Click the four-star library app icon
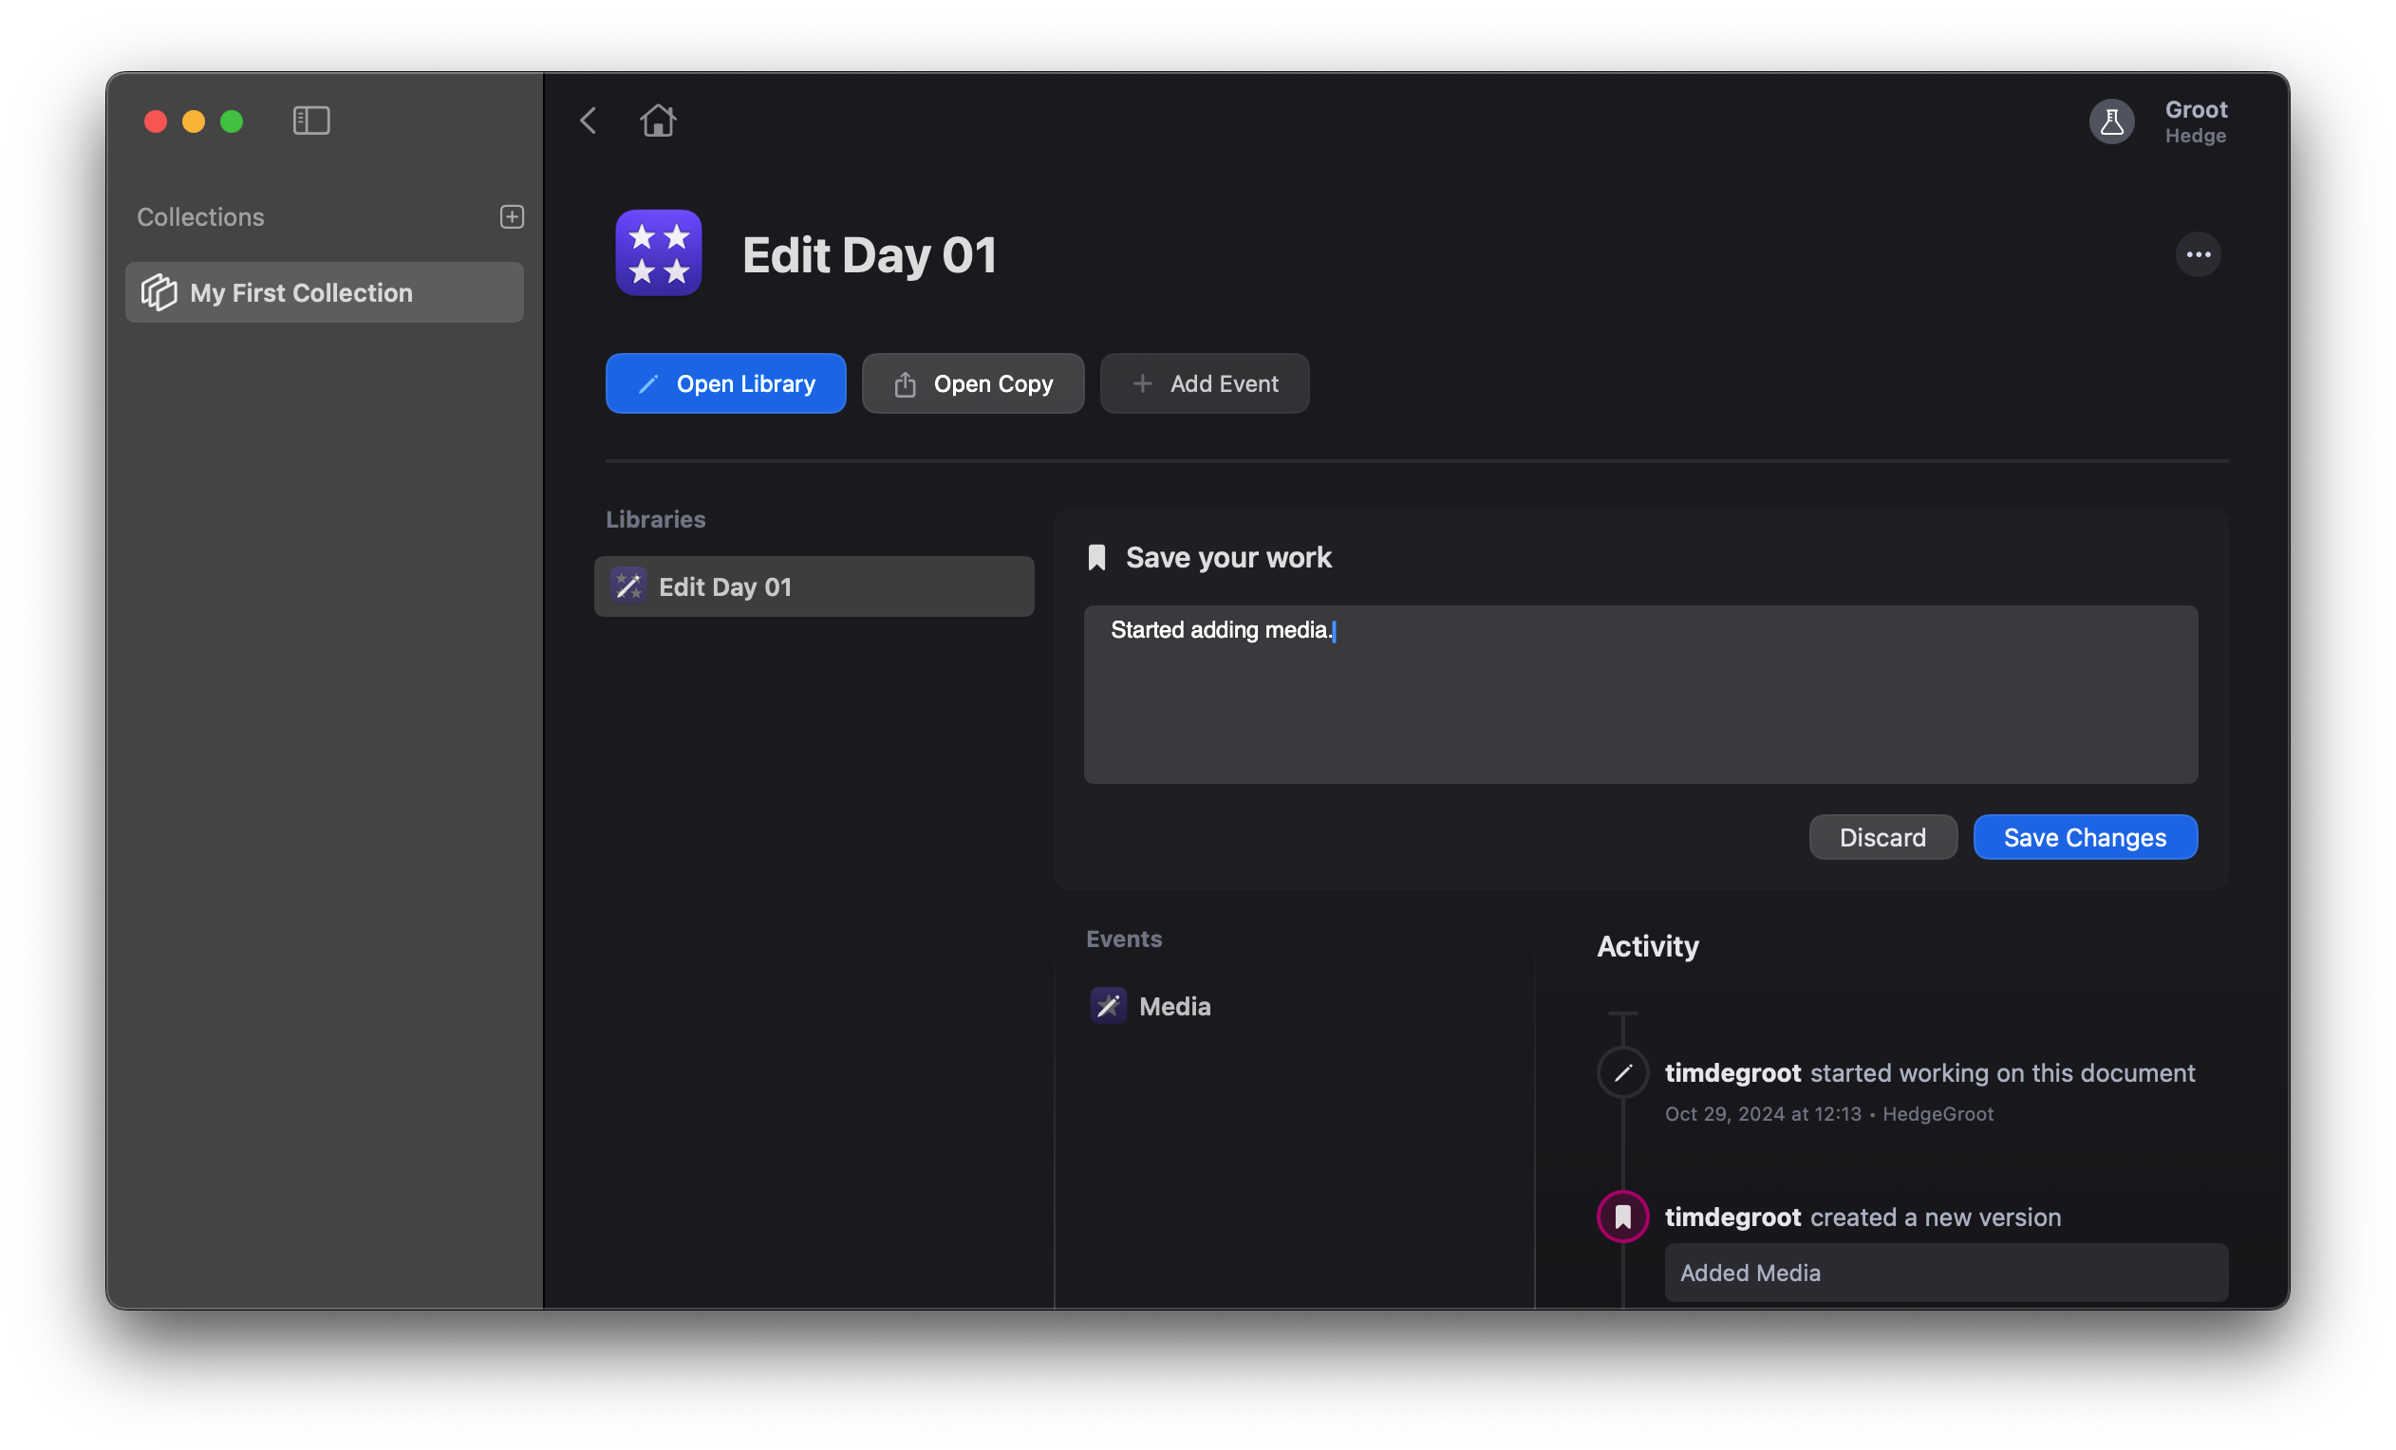The image size is (2396, 1450). click(x=658, y=252)
